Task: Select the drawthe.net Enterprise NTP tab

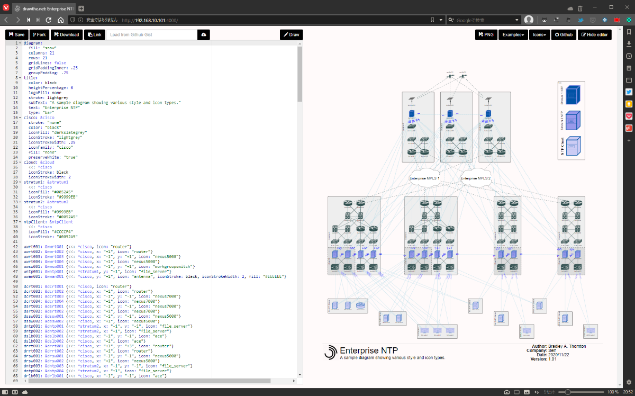Action: click(43, 8)
